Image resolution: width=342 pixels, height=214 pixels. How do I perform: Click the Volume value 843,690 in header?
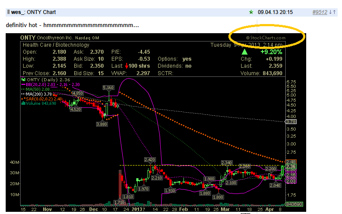tap(273, 73)
